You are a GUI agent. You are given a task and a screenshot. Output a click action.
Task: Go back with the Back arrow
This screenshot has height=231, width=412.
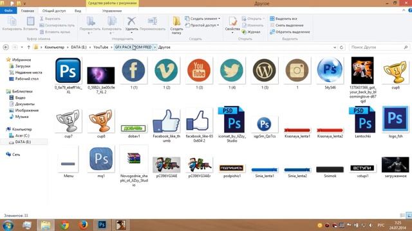pos(6,47)
